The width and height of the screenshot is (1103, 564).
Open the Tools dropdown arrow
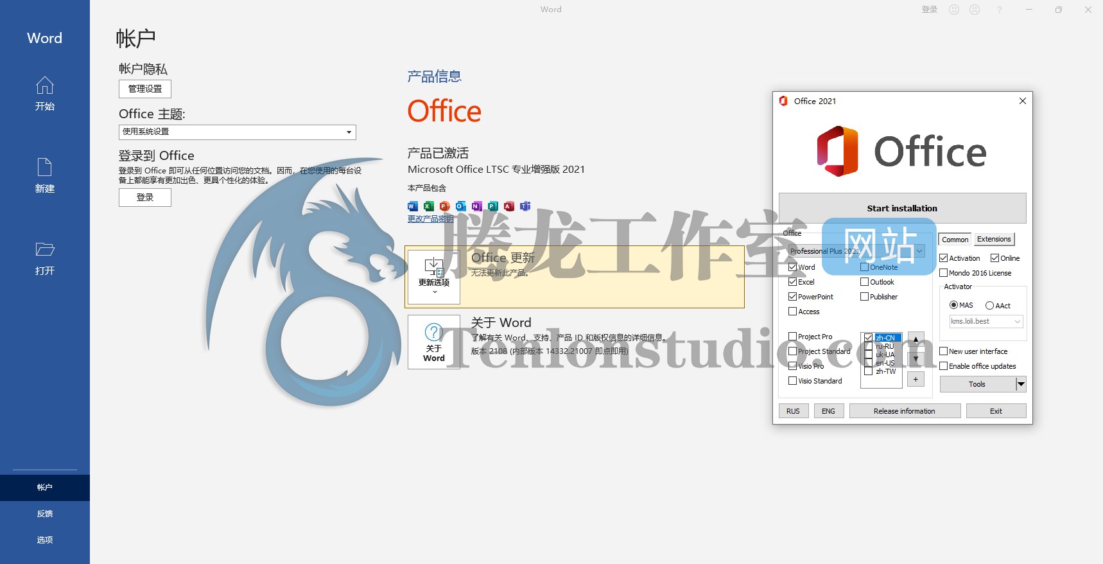click(x=1021, y=384)
